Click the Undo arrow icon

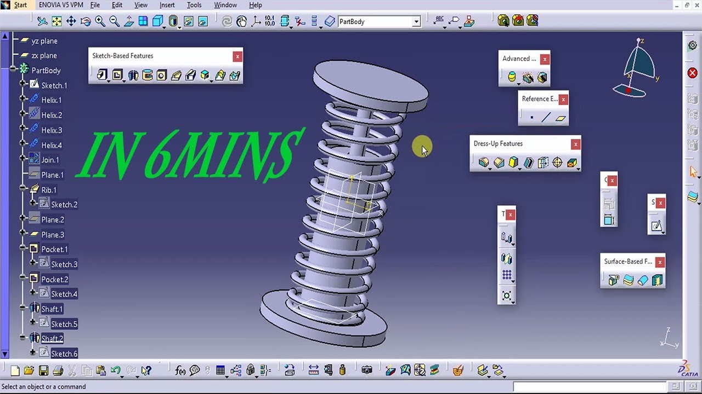coord(115,370)
